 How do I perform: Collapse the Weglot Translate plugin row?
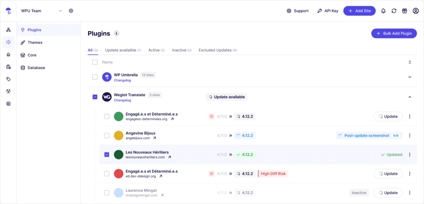[410, 97]
